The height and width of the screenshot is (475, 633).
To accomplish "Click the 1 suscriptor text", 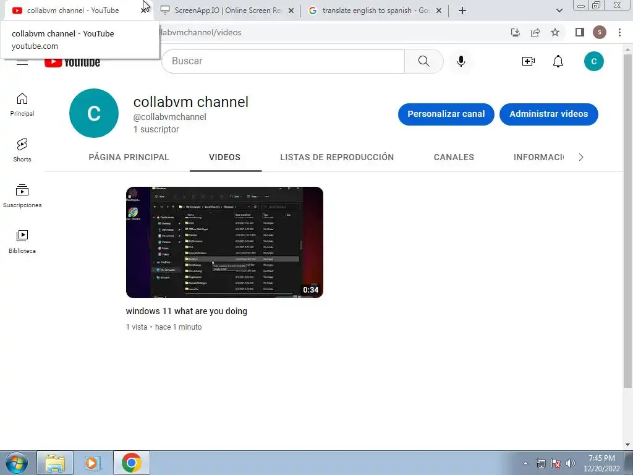I will pos(156,129).
